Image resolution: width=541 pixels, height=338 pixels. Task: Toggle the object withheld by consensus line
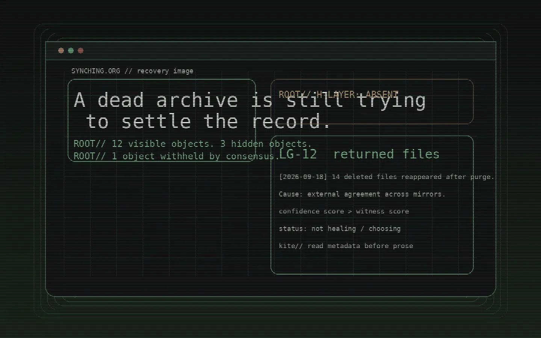[177, 156]
